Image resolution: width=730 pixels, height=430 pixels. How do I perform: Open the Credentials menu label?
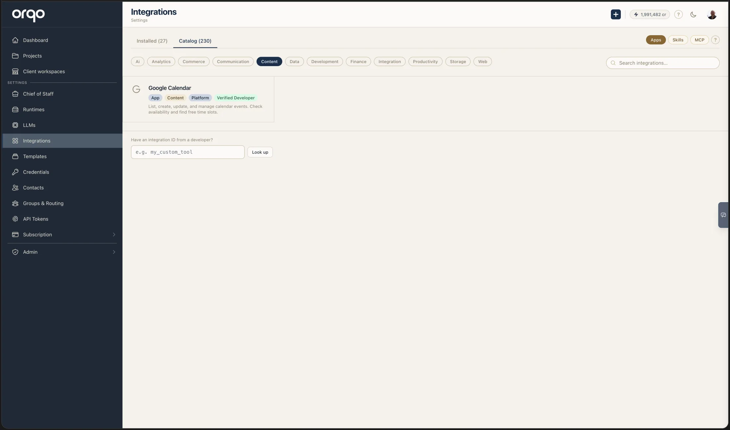36,172
